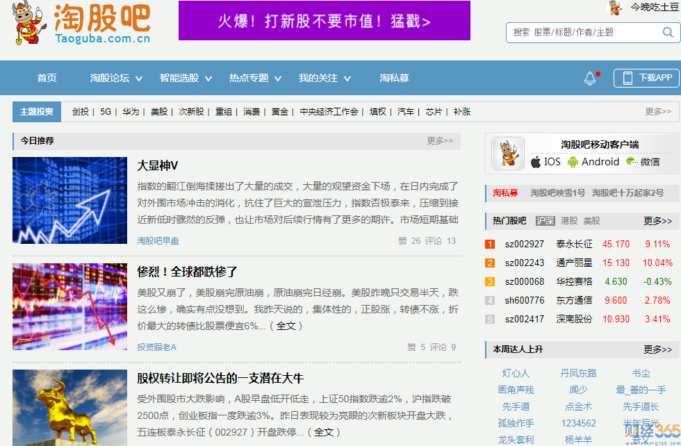Open the notification bell icon
Viewport: 681px width, 446px height.
(x=590, y=78)
